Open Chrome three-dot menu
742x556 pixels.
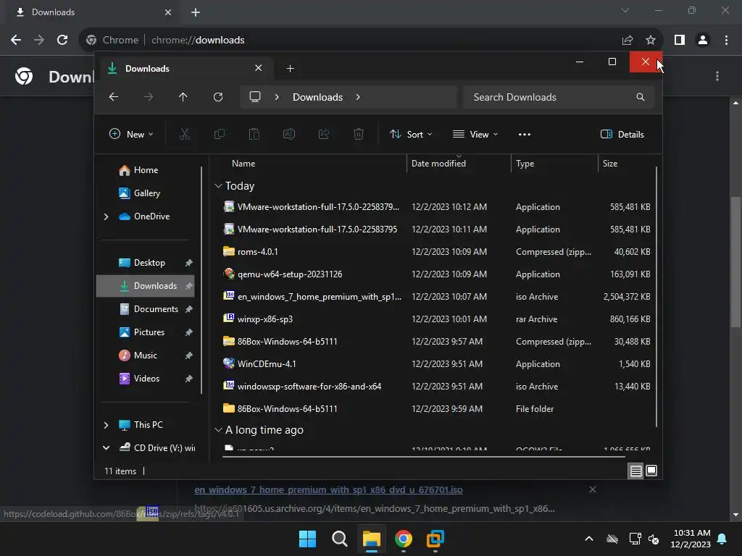coord(726,40)
